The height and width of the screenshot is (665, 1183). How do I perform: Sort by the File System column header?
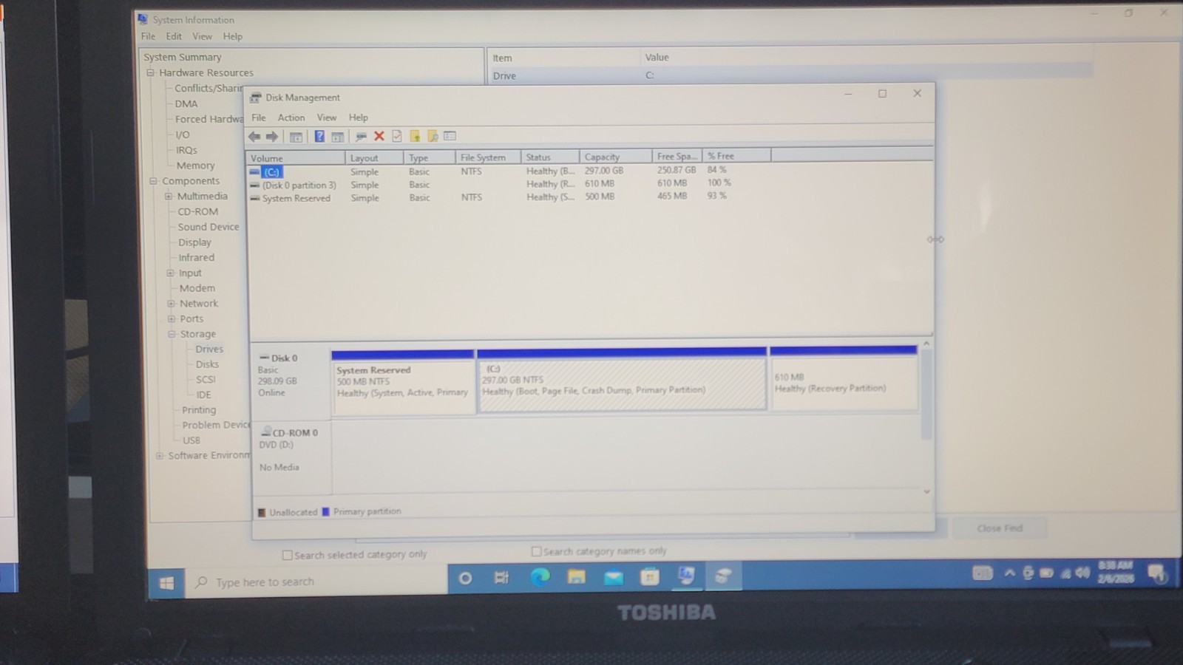pos(488,157)
